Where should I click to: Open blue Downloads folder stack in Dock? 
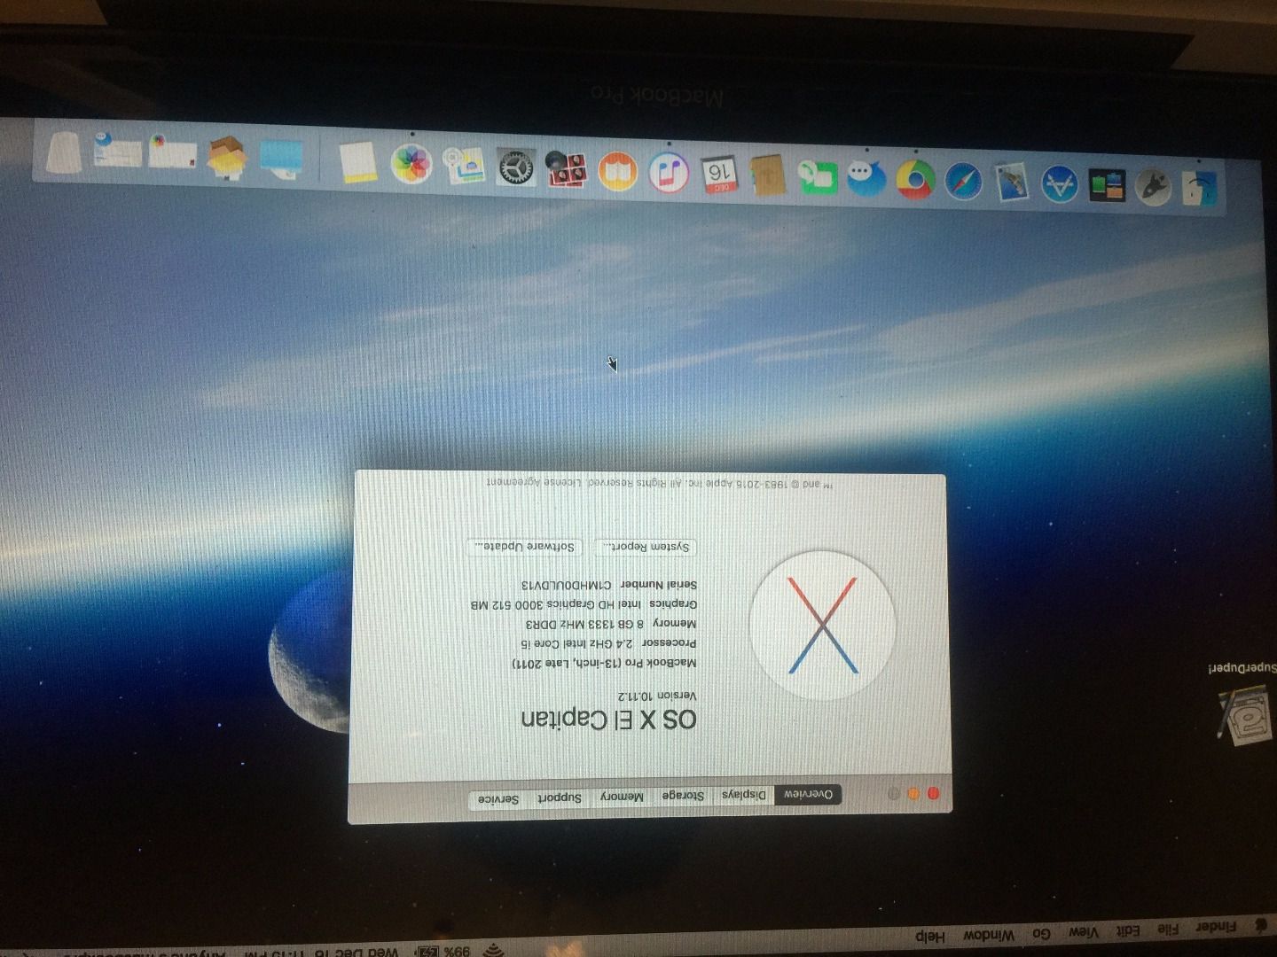282,159
